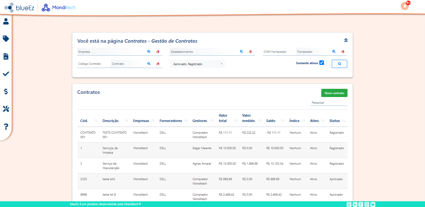The width and height of the screenshot is (425, 207).
Task: Clear the Contrato field with the eraser icon
Action: 158,64
